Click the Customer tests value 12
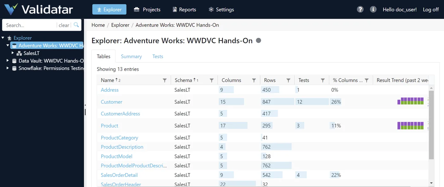This screenshot has height=187, width=444. 299,102
